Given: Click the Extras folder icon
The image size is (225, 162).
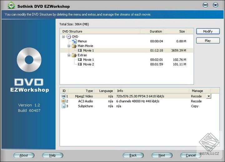Looking at the screenshot, I should point(74,55).
